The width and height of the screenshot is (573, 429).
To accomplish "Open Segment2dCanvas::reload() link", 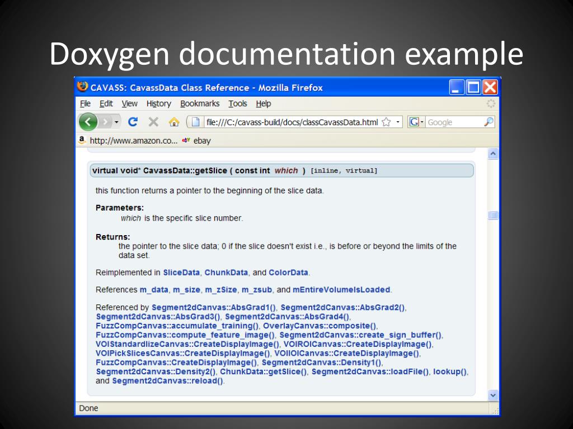I will tap(167, 380).
